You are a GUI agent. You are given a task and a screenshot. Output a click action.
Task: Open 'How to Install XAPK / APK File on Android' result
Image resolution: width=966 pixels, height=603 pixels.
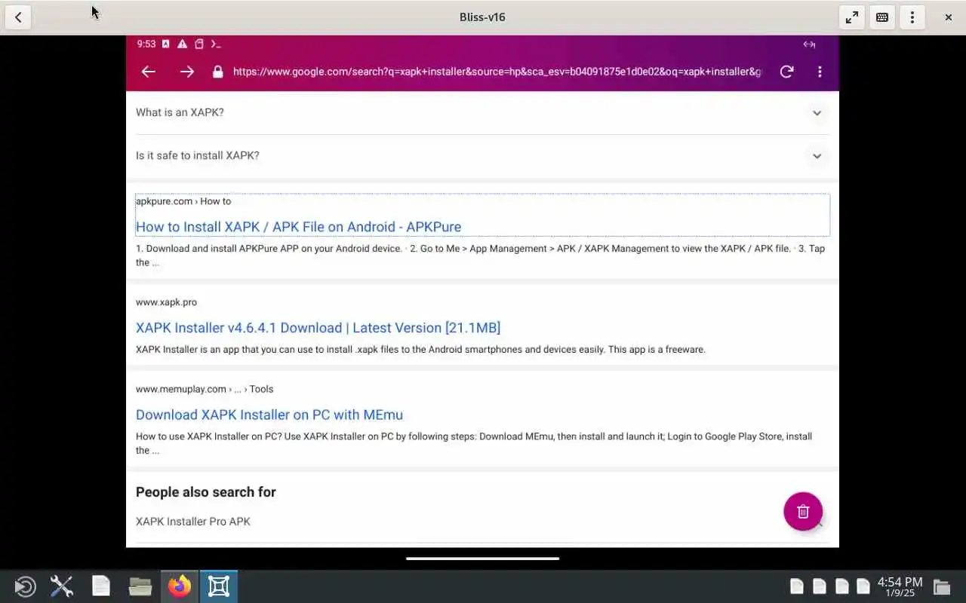point(298,227)
